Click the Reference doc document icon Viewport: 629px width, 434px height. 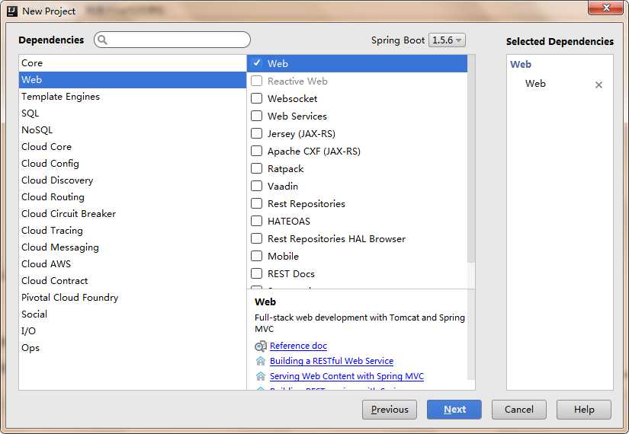click(261, 346)
